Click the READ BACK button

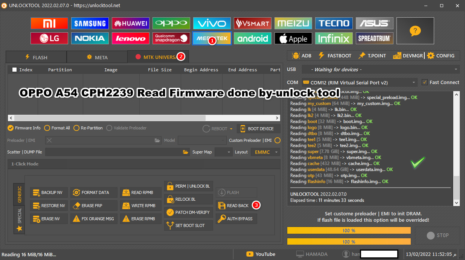233,206
